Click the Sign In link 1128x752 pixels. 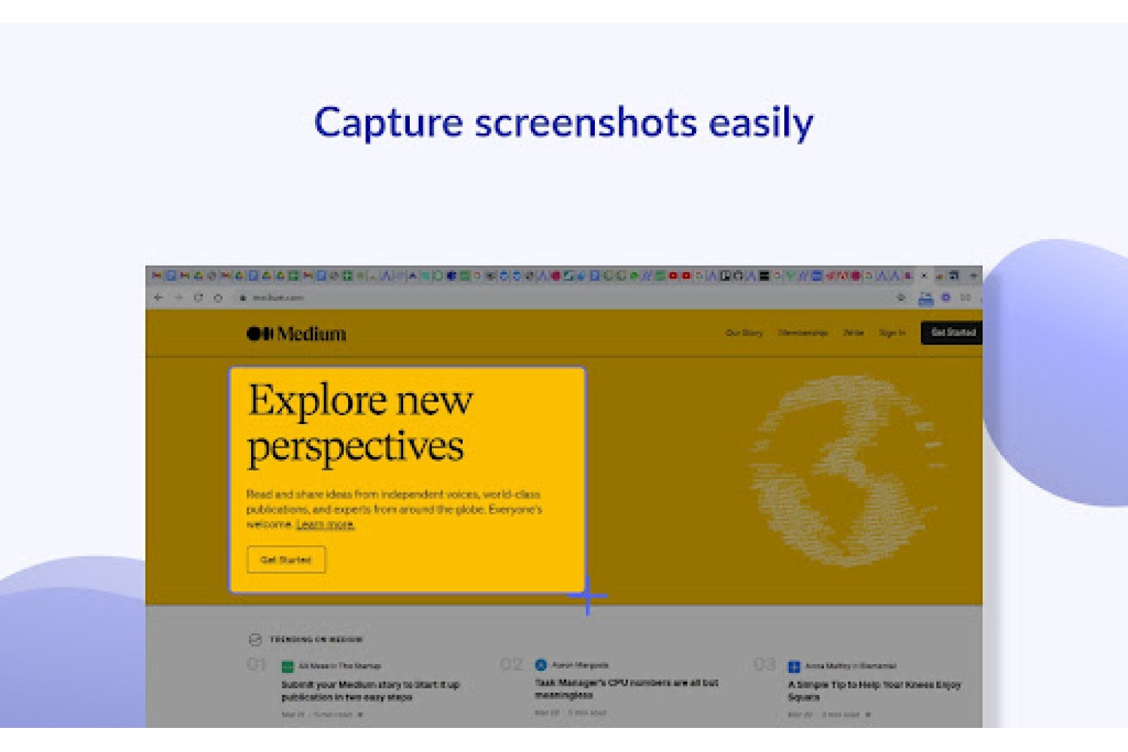coord(892,332)
